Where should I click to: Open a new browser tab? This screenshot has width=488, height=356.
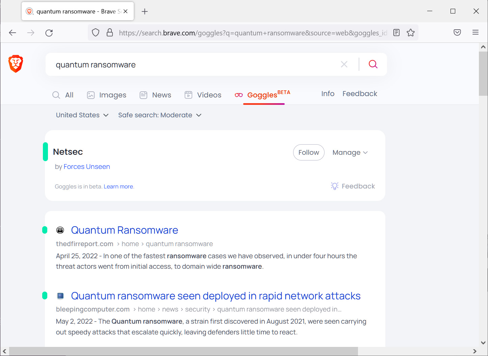pyautogui.click(x=145, y=11)
